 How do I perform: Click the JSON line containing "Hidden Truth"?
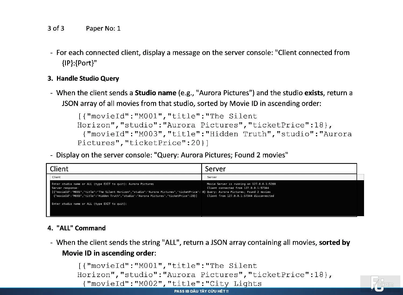pyautogui.click(x=217, y=134)
